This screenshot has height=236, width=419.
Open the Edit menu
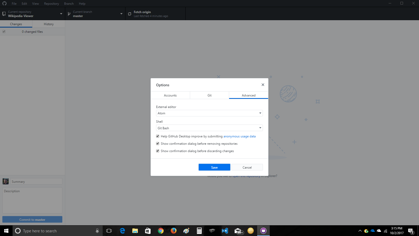tap(24, 4)
